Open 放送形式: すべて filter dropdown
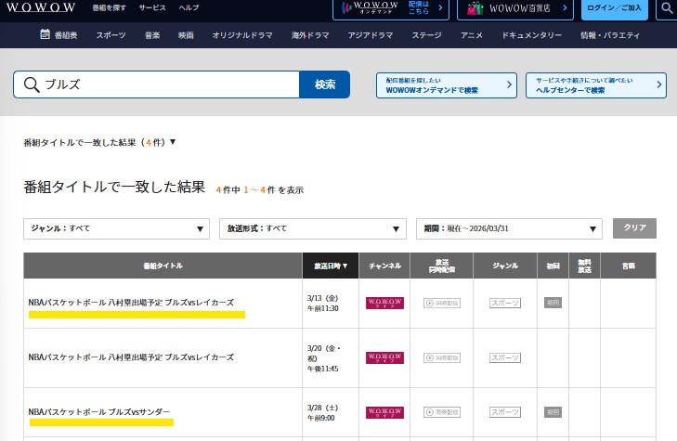Image resolution: width=677 pixels, height=441 pixels. 313,228
